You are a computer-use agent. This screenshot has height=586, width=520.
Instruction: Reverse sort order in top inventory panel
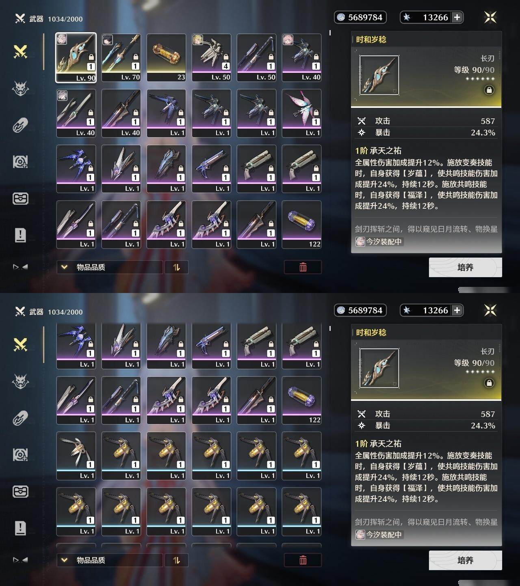tap(176, 267)
